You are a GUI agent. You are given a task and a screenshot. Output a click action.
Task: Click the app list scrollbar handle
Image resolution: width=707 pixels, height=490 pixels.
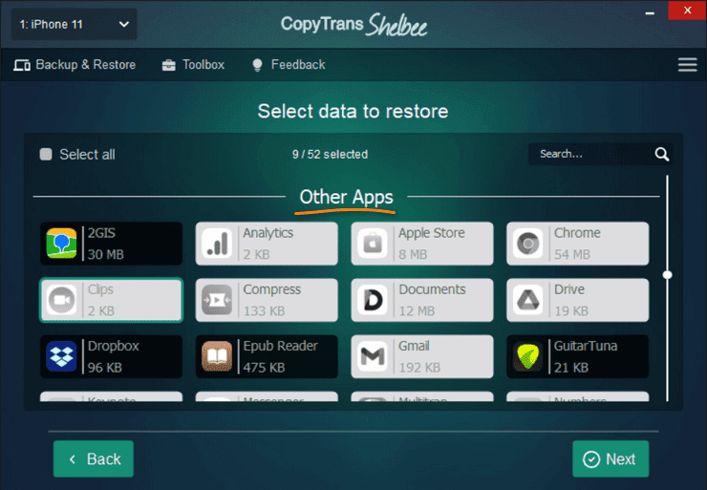(667, 274)
